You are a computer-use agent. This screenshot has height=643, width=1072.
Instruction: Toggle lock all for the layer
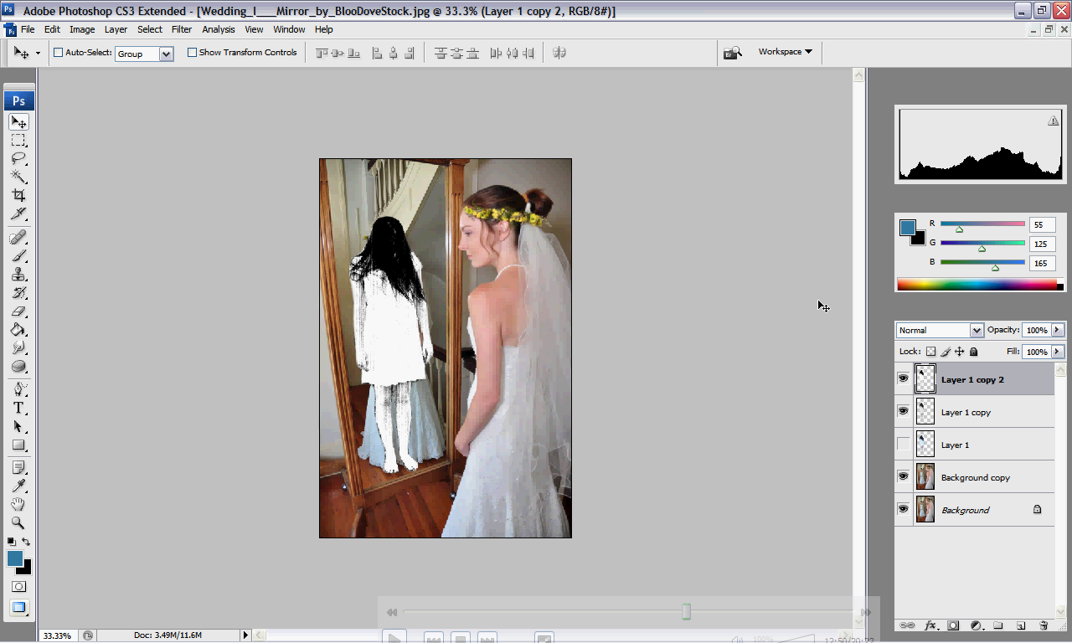[973, 352]
